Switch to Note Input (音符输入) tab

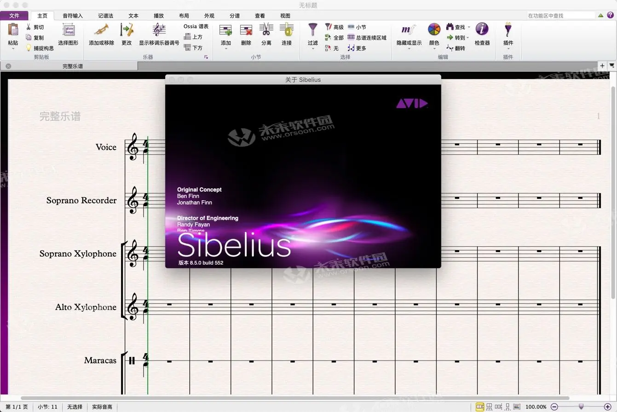pyautogui.click(x=73, y=16)
